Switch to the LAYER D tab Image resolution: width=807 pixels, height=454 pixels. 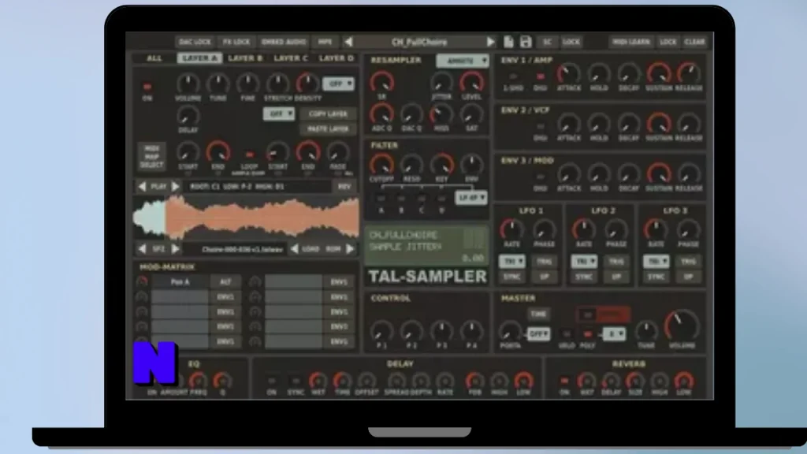coord(336,58)
